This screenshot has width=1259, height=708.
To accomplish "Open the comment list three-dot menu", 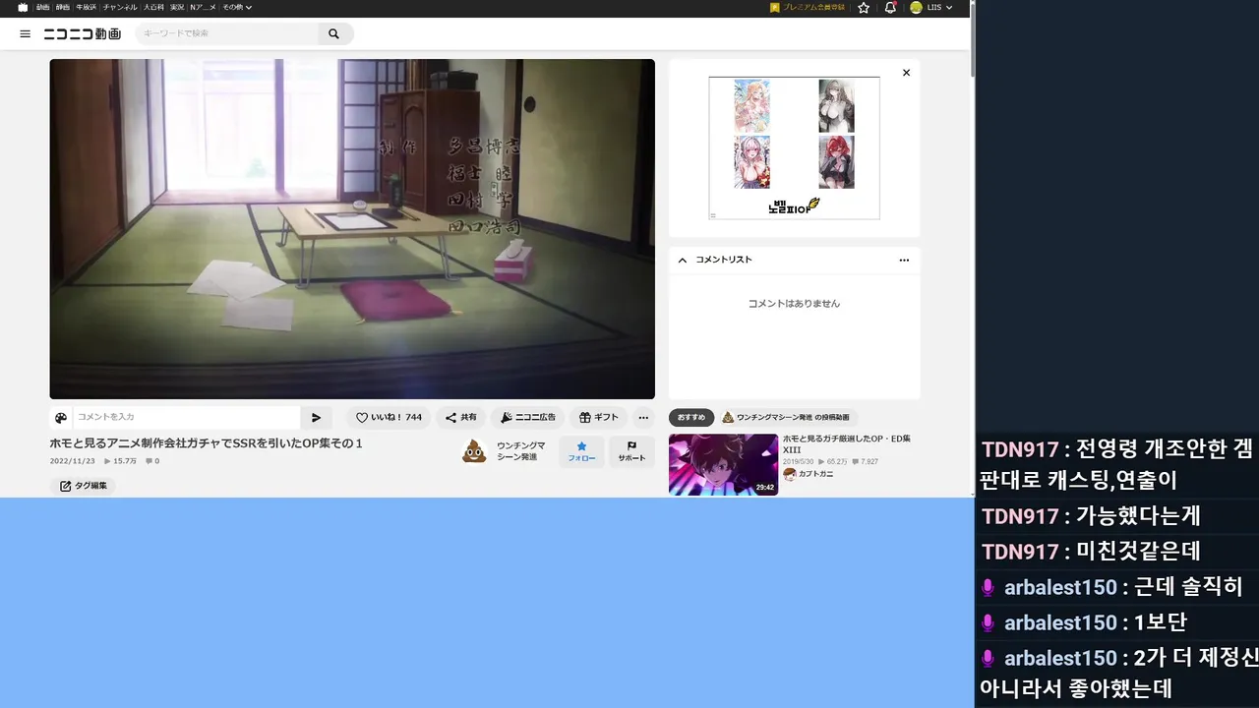I will [x=904, y=260].
